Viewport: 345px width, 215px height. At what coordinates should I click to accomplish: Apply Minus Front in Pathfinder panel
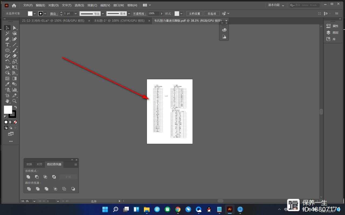tap(37, 177)
